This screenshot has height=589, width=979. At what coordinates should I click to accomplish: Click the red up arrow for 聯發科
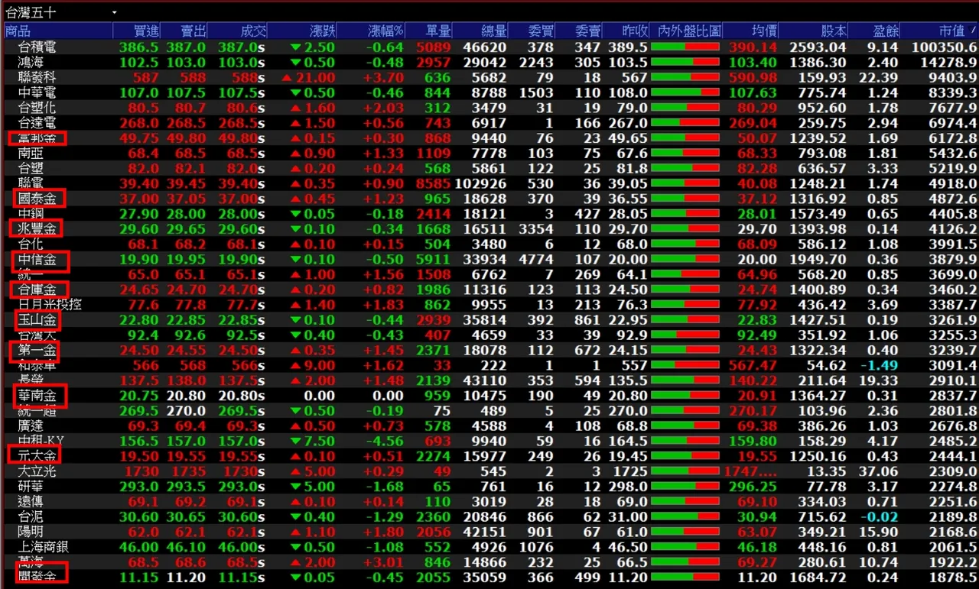coord(287,78)
